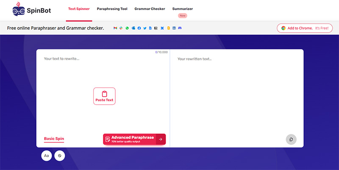339x170 pixels.
Task: Click the SpinBot name text
Action: point(39,11)
